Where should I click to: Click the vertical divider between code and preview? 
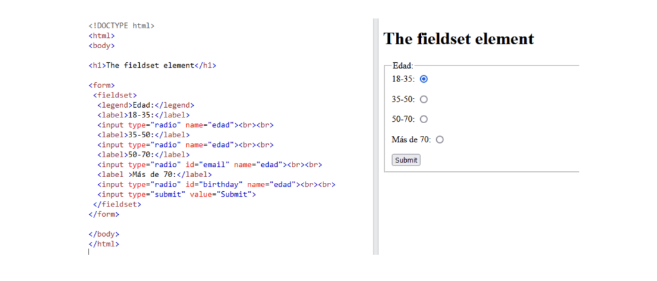pos(375,137)
